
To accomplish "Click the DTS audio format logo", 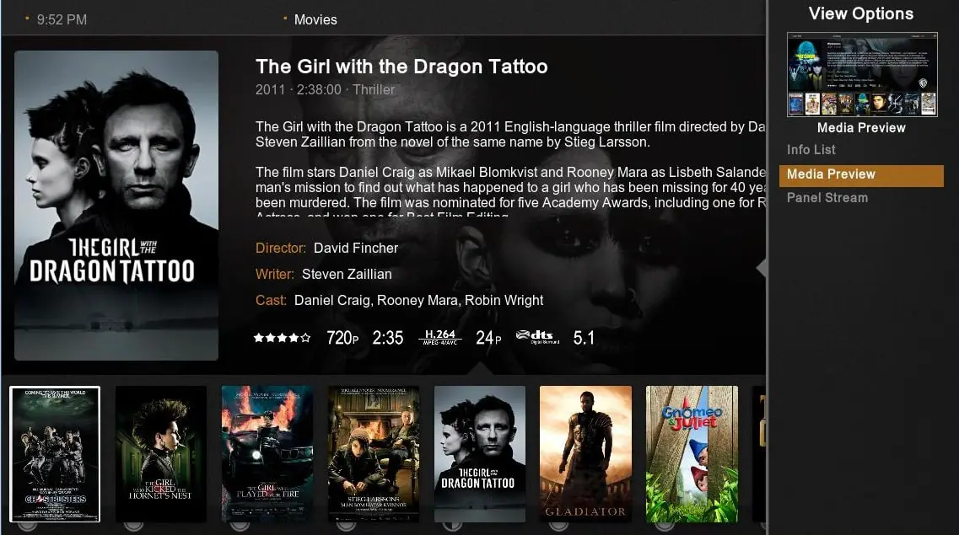I will [537, 337].
